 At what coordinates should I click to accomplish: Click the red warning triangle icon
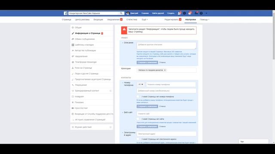tap(124, 30)
